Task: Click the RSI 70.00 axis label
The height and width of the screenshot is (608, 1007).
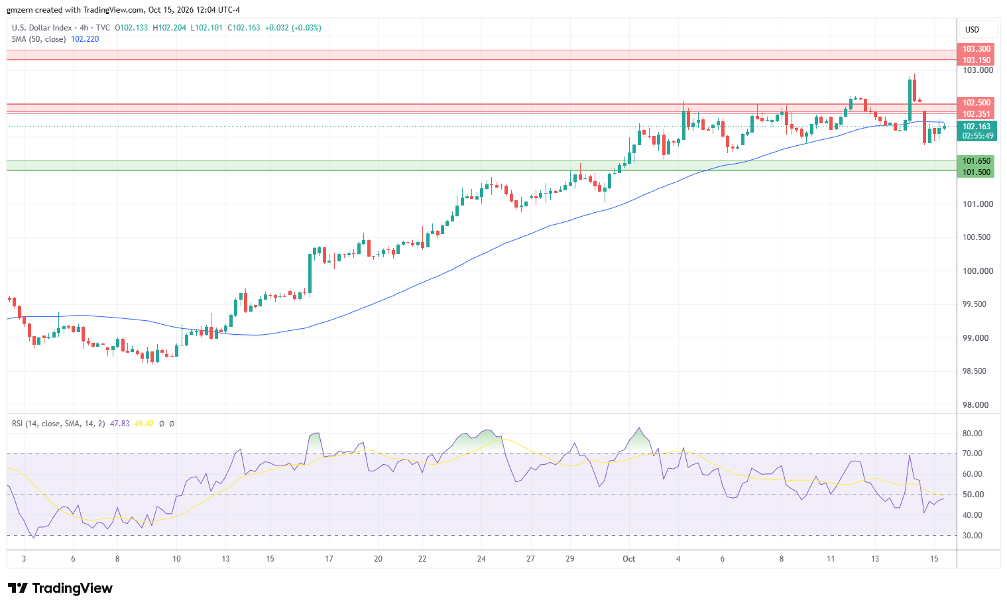Action: click(x=973, y=454)
